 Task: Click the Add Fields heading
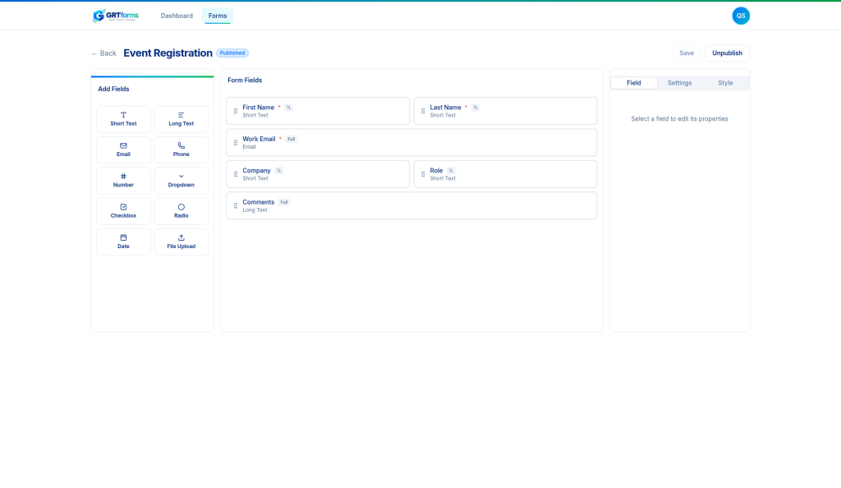[113, 89]
